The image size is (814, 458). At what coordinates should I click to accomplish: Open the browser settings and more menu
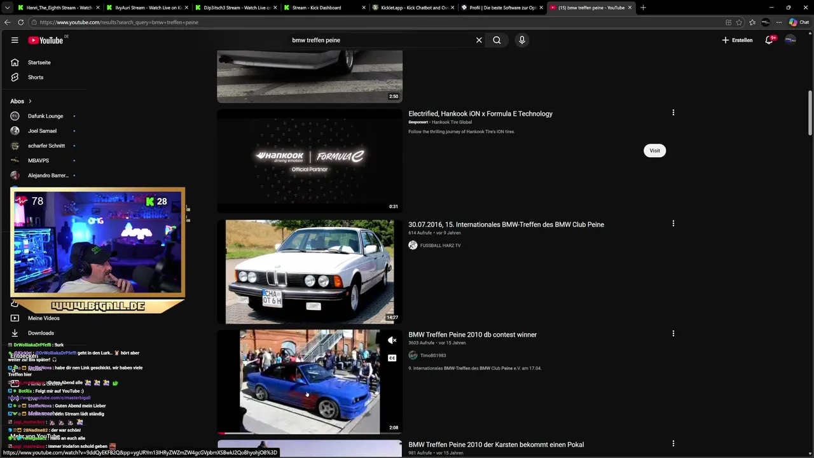tap(779, 22)
